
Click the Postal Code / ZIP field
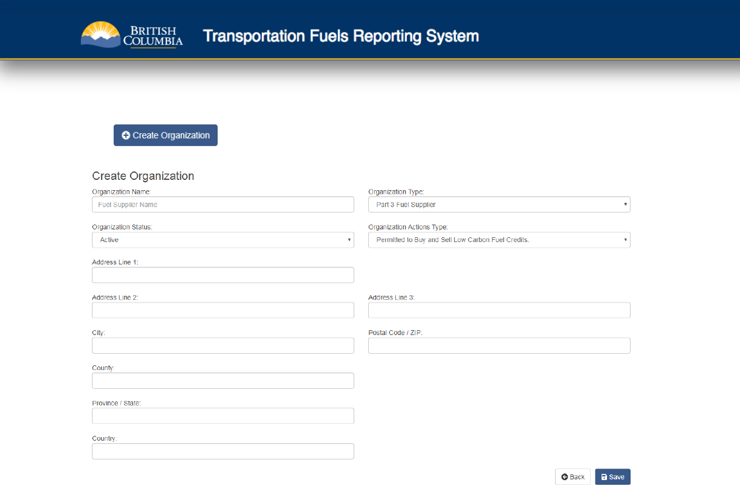(499, 346)
